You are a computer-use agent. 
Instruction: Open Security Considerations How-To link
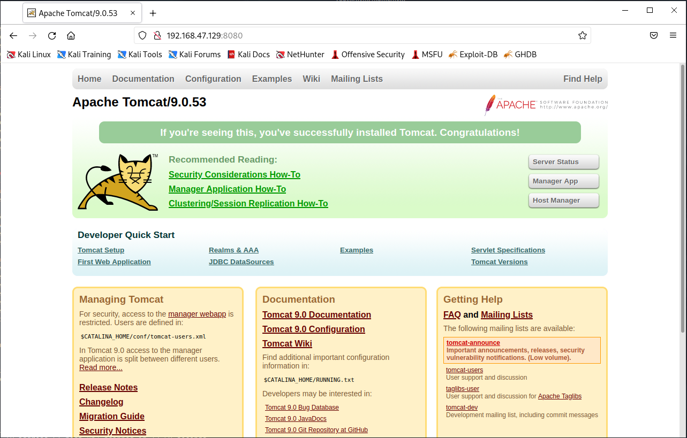click(235, 174)
